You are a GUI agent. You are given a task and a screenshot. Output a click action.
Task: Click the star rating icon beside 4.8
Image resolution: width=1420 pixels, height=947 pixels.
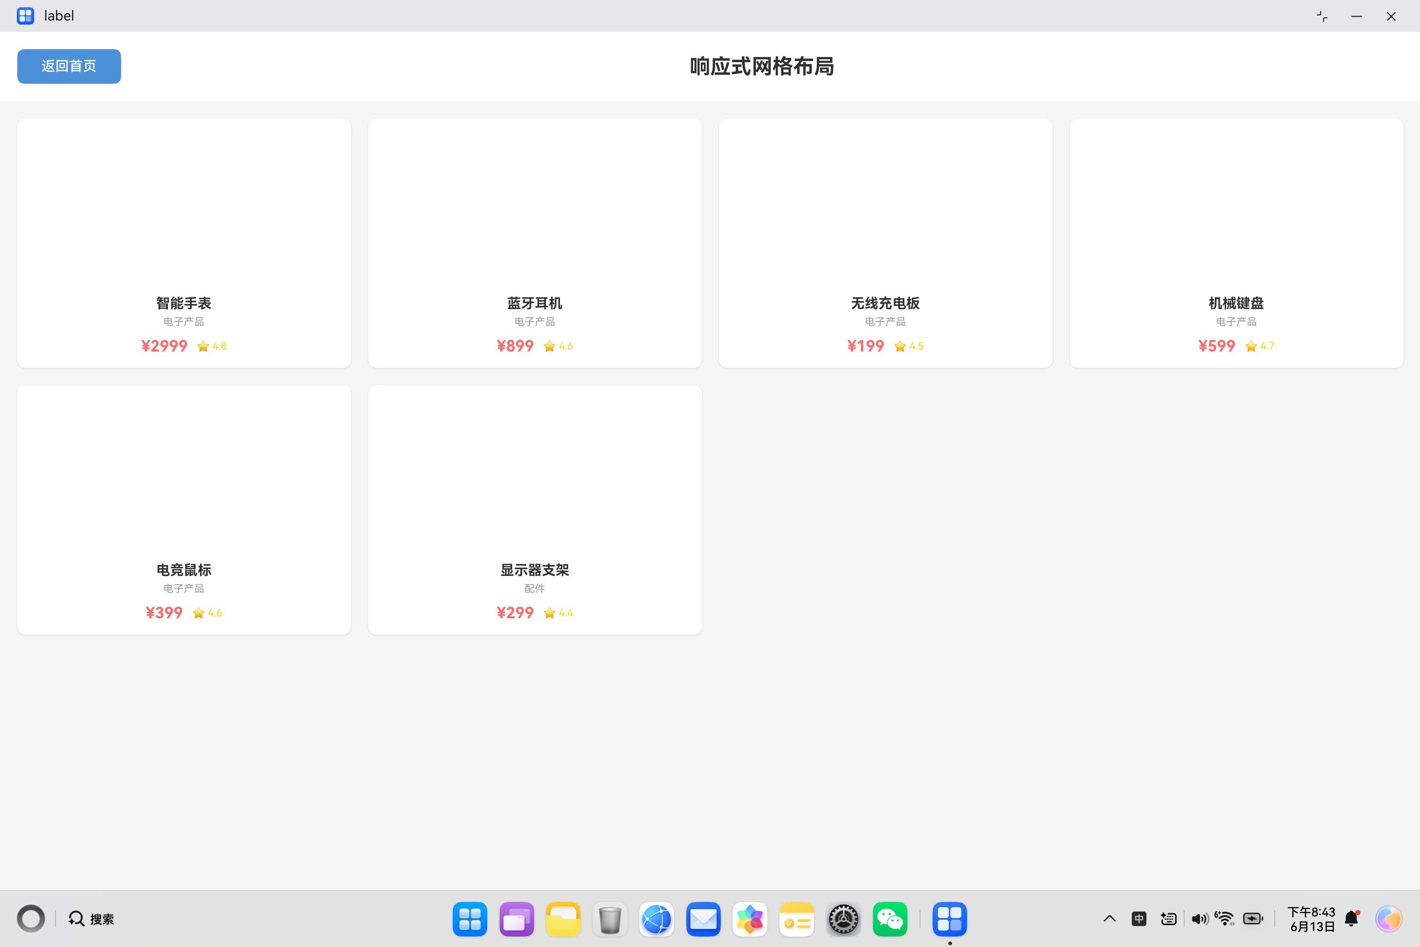[203, 346]
